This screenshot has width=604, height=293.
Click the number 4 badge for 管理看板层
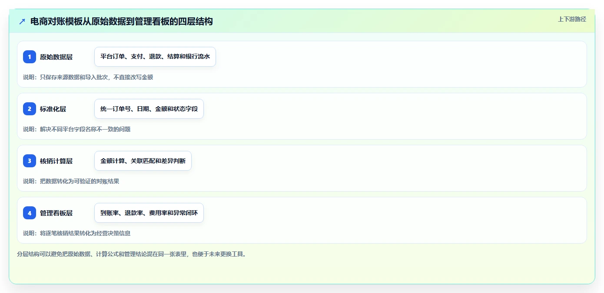tap(30, 213)
